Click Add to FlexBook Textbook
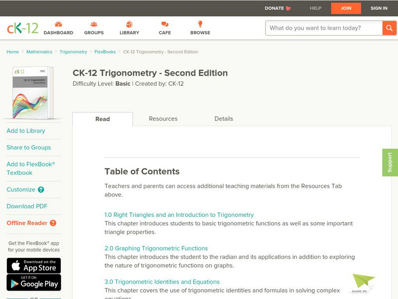Image resolution: width=398 pixels, height=299 pixels. click(31, 168)
